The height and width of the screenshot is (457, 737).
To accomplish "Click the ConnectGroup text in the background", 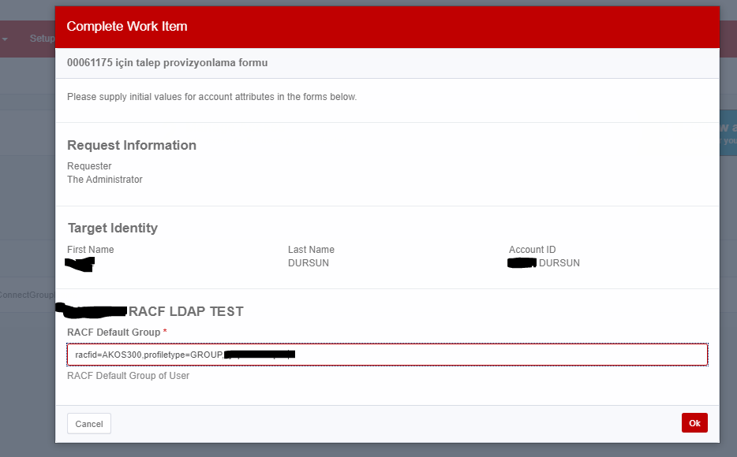I will click(27, 295).
